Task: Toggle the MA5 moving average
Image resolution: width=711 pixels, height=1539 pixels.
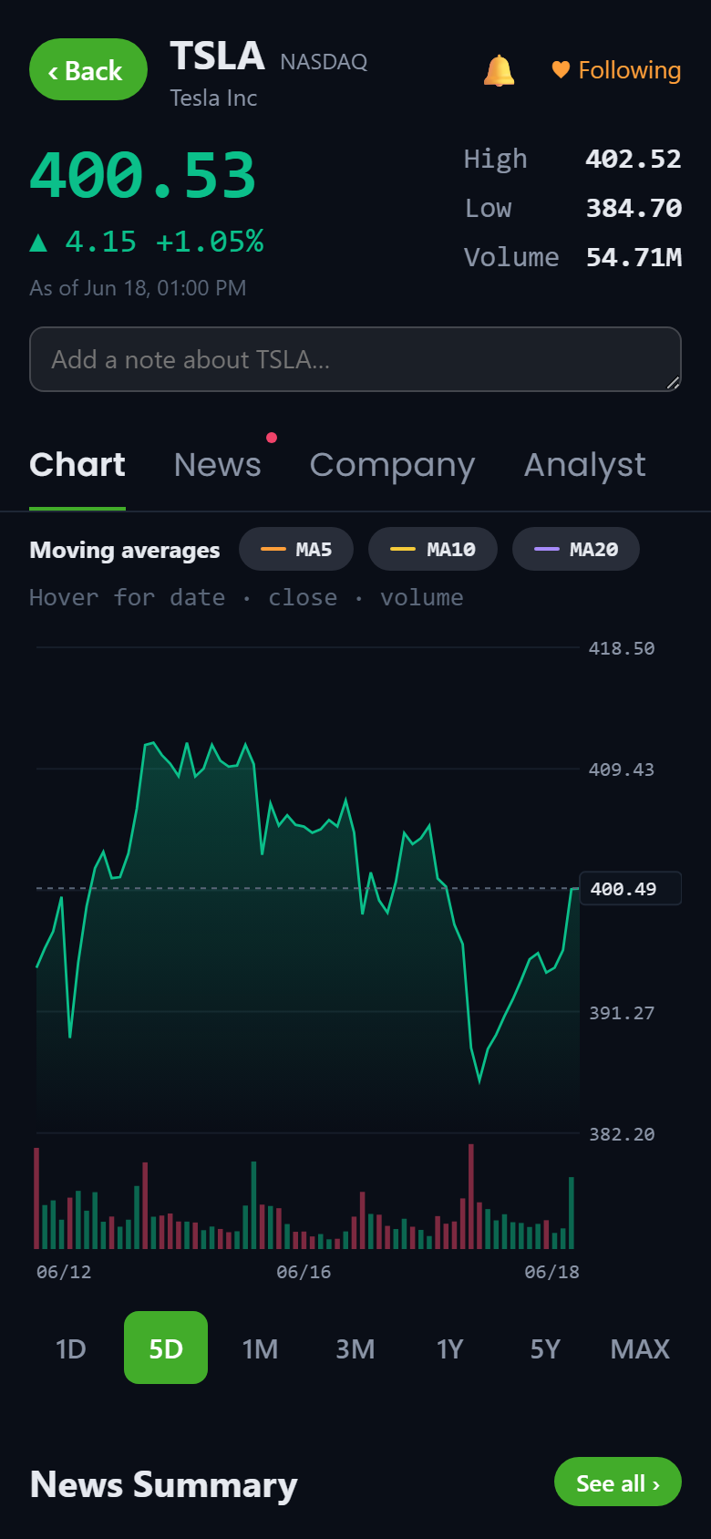Action: tap(296, 549)
